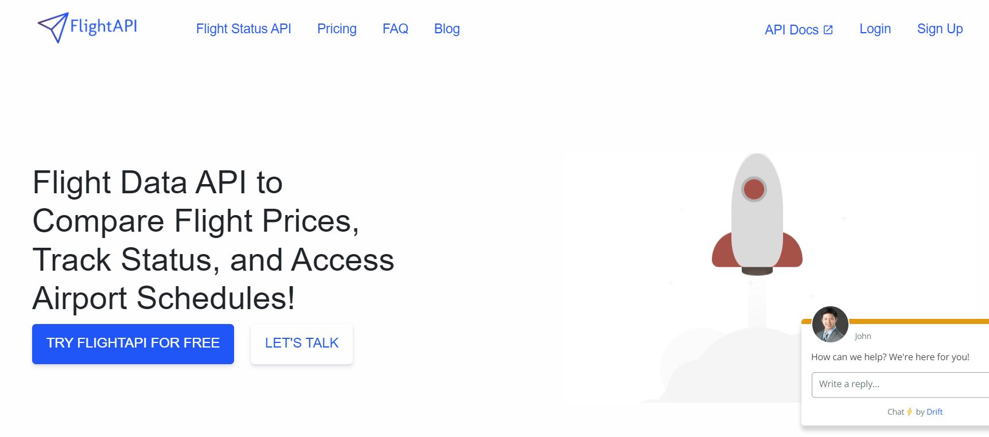The width and height of the screenshot is (989, 437).
Task: Click John's name in the chat widget
Action: [863, 336]
